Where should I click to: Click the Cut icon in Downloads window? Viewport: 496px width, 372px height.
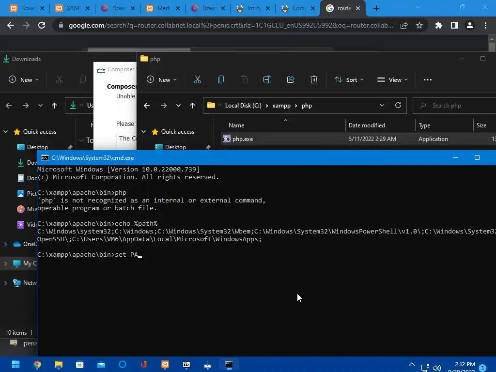click(60, 80)
